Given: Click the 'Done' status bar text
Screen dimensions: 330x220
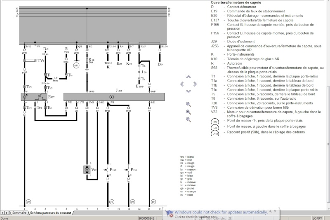Looking at the screenshot, I should point(4,218).
